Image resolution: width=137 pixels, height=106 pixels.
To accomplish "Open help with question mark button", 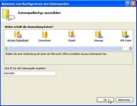I will coord(128,4).
